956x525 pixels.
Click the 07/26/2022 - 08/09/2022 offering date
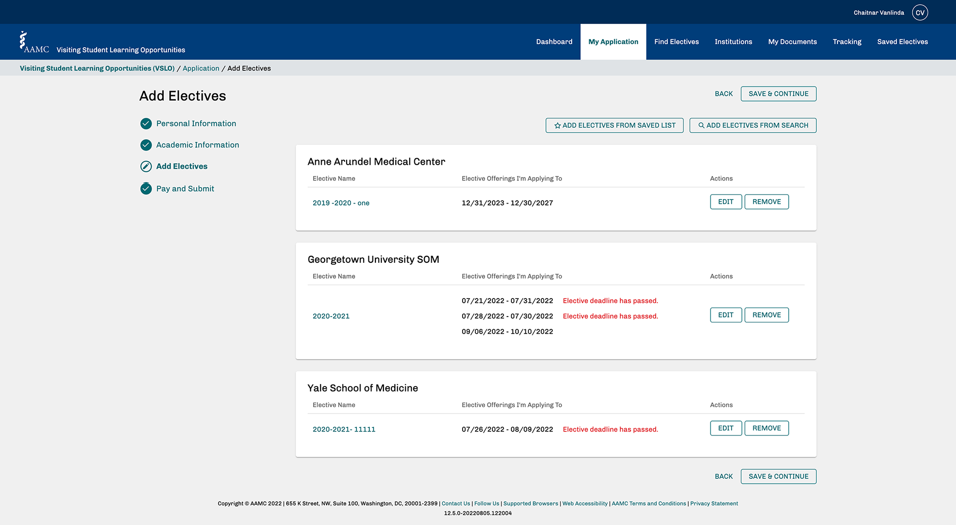pos(507,429)
